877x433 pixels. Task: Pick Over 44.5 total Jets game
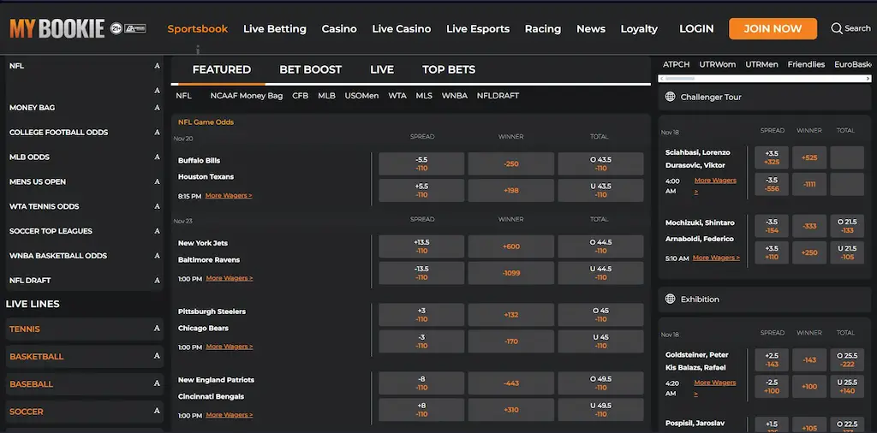pyautogui.click(x=600, y=246)
